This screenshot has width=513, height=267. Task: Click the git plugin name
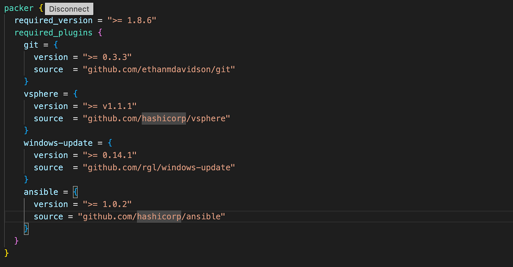tap(31, 45)
